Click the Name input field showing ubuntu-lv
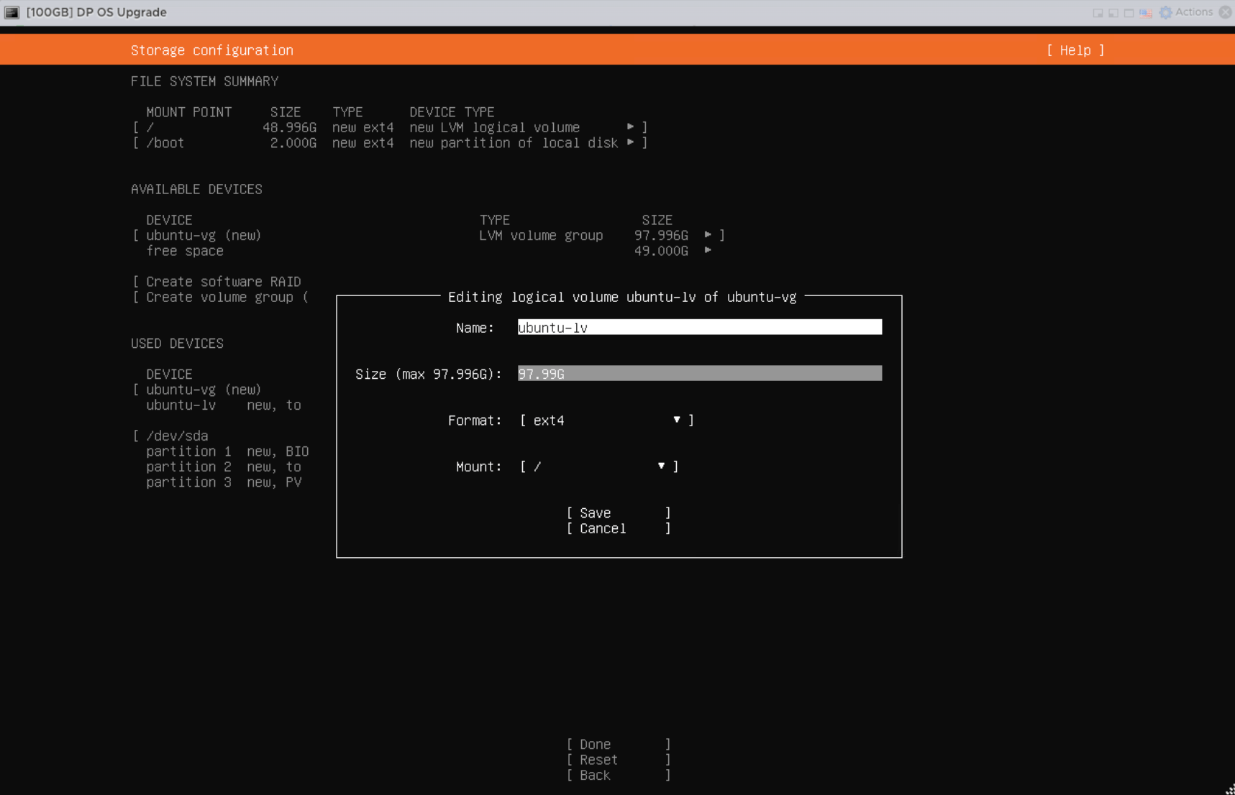This screenshot has height=795, width=1235. (699, 327)
